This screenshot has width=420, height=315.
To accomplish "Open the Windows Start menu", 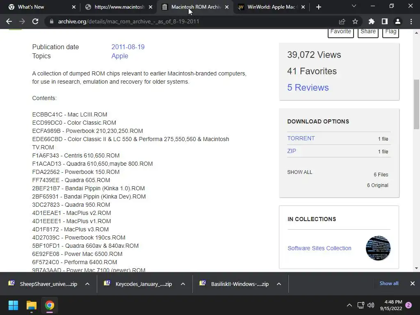I will 14,305.
